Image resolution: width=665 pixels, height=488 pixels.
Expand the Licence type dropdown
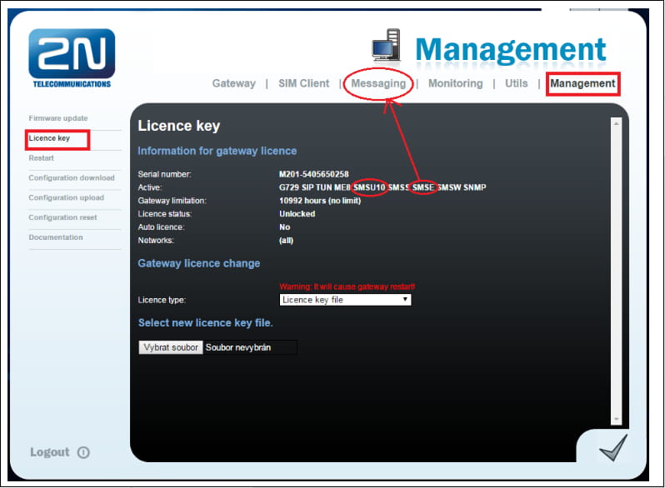pos(345,300)
